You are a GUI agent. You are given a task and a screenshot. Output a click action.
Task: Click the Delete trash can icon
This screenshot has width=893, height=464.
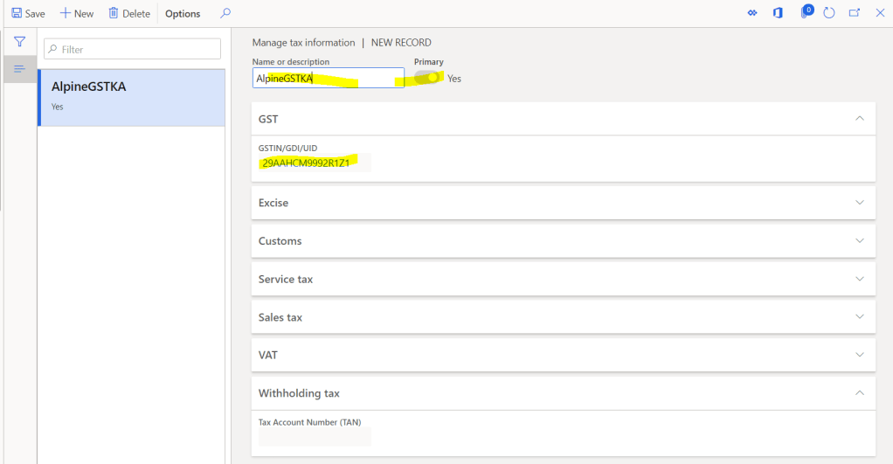(x=114, y=13)
